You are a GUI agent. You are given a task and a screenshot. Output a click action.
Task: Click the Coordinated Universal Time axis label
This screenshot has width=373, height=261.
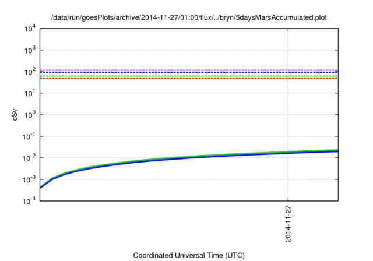pos(189,255)
